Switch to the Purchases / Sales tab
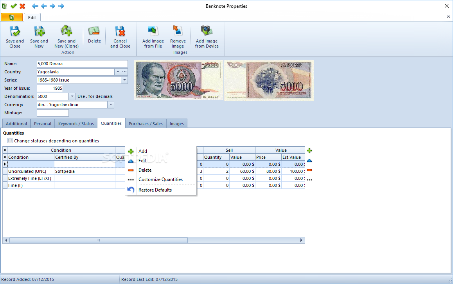This screenshot has height=284, width=453. (x=146, y=124)
